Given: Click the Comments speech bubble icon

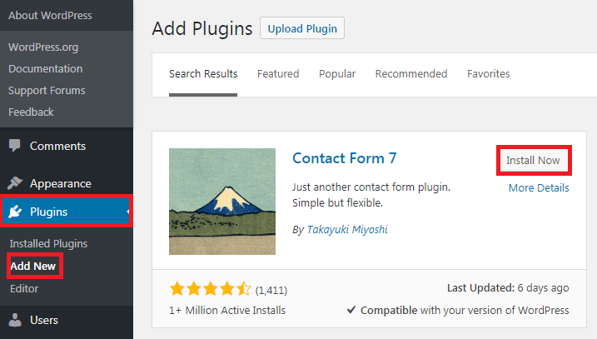Looking at the screenshot, I should point(15,146).
